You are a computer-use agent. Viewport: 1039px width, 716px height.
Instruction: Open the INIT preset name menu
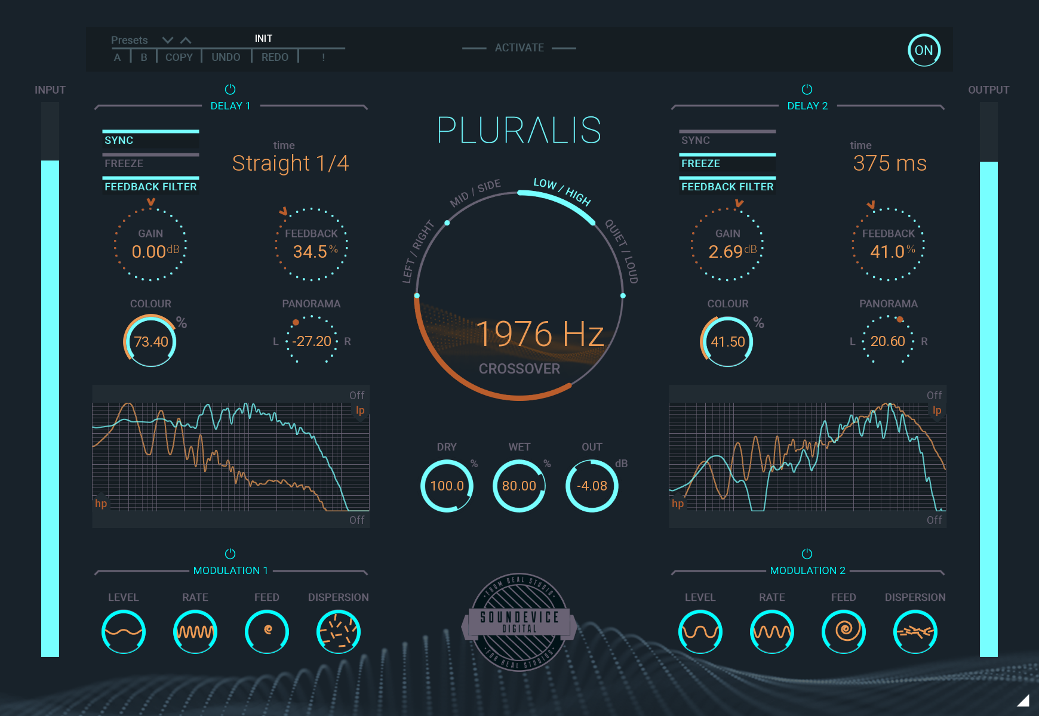(x=263, y=38)
